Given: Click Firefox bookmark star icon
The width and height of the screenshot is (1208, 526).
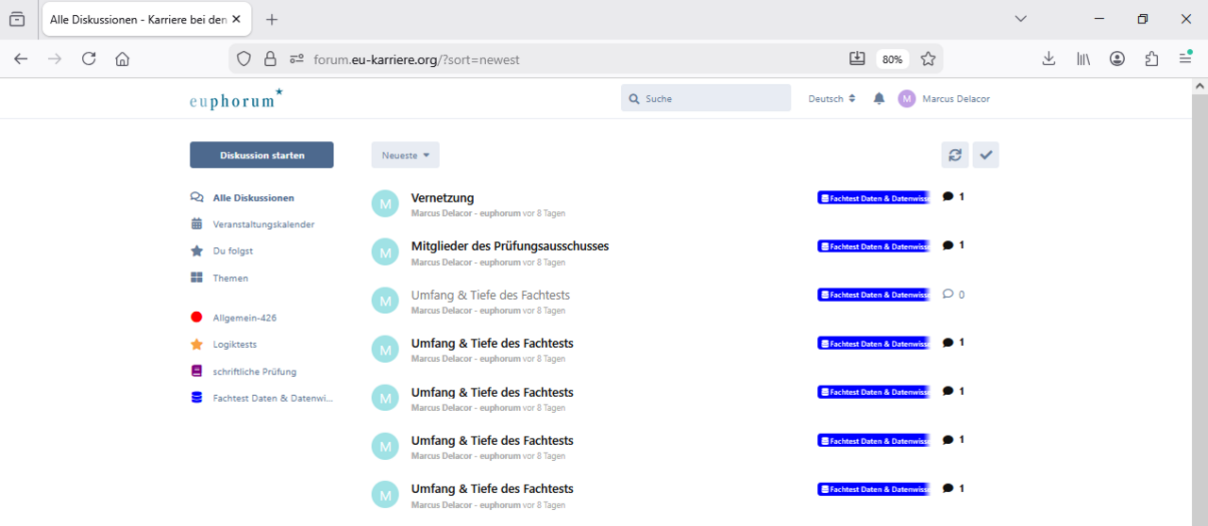Looking at the screenshot, I should point(928,59).
